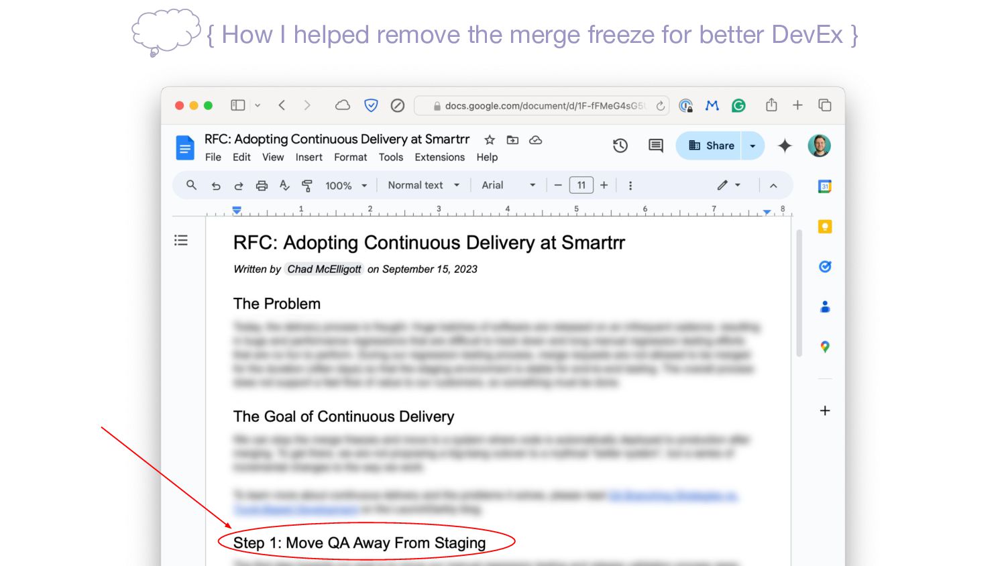This screenshot has width=1006, height=566.
Task: Open the Extensions menu
Action: coord(440,157)
